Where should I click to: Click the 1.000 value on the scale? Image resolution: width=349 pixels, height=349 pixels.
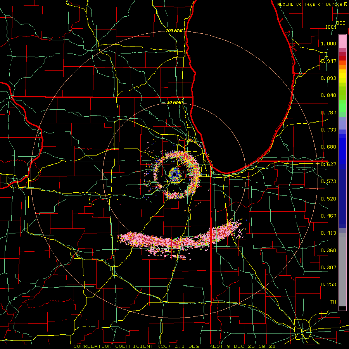pyautogui.click(x=328, y=43)
